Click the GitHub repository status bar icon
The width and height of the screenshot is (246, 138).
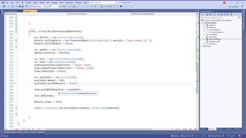tap(172, 136)
